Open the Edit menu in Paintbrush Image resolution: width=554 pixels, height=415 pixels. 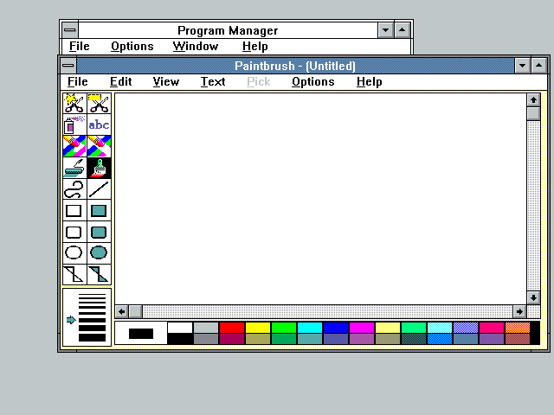pos(120,82)
